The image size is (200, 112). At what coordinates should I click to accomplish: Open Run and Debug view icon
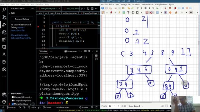tap(4, 25)
